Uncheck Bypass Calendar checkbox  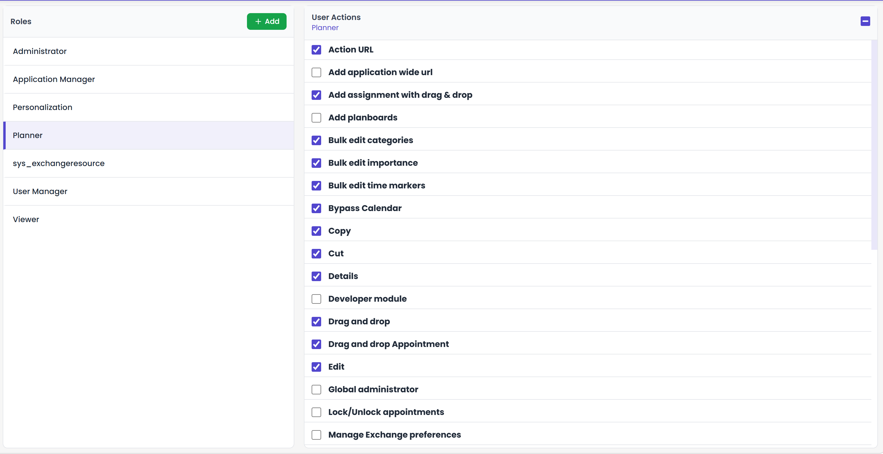coord(316,208)
